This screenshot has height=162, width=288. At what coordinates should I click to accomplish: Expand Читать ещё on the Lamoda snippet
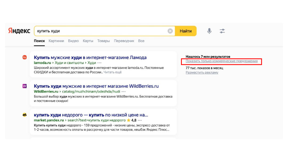pyautogui.click(x=113, y=72)
